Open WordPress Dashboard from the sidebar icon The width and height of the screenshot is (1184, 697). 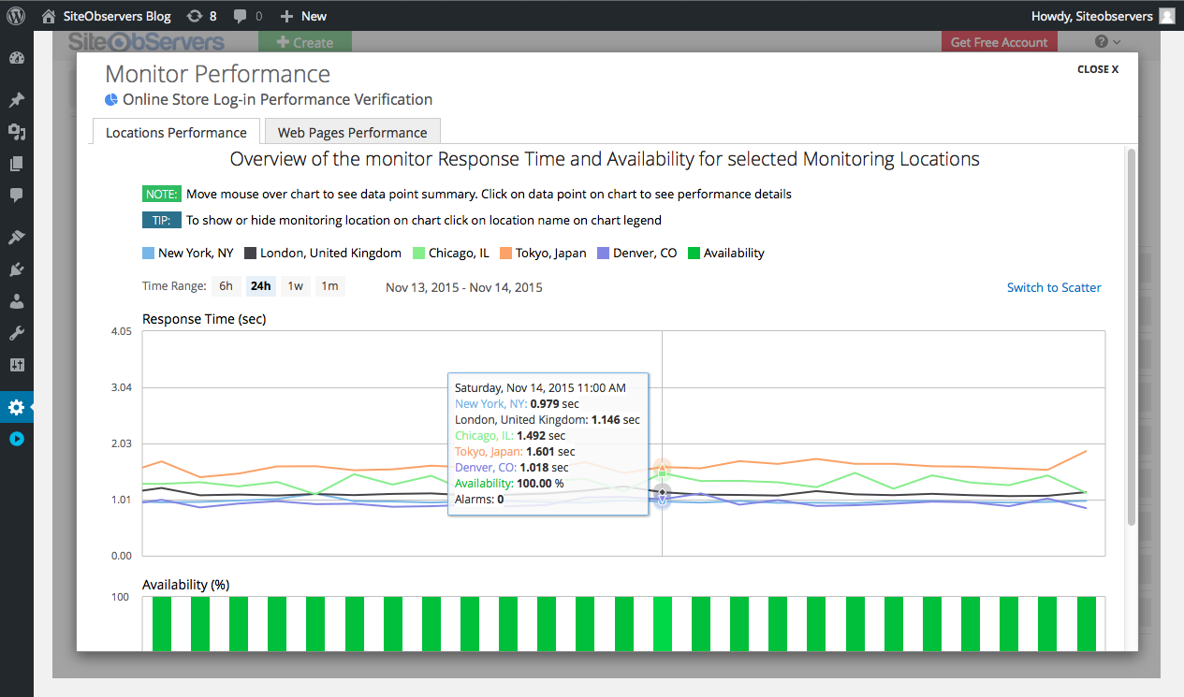[16, 58]
